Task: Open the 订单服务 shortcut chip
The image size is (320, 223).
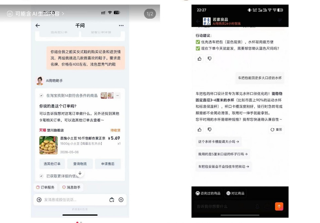Action: [x=45, y=187]
